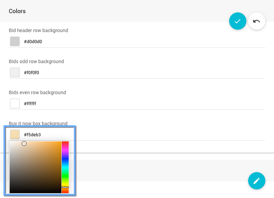Click the "Bids even row background" label
This screenshot has height=198, width=274.
click(x=37, y=92)
